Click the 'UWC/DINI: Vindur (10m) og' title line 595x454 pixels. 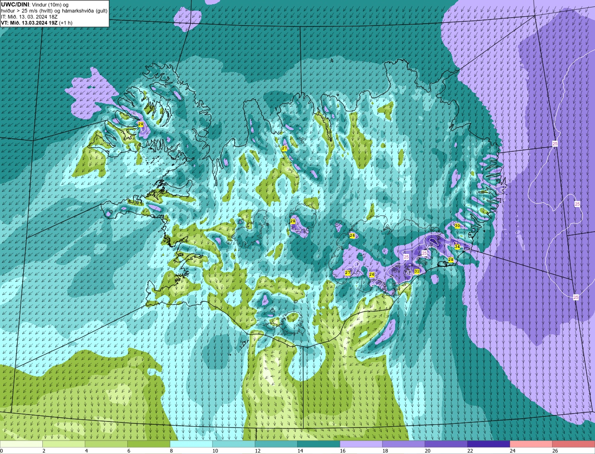pyautogui.click(x=35, y=5)
